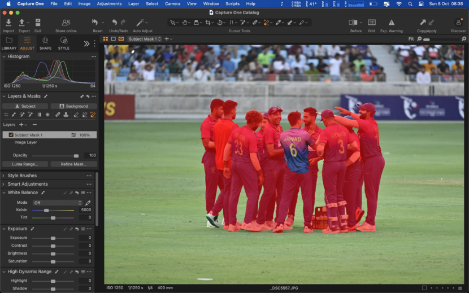Image resolution: width=469 pixels, height=293 pixels.
Task: Pick Clone stamp in Layers tools
Action: tap(66, 115)
